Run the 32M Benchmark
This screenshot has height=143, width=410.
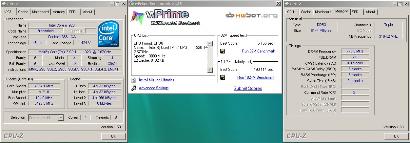click(258, 51)
